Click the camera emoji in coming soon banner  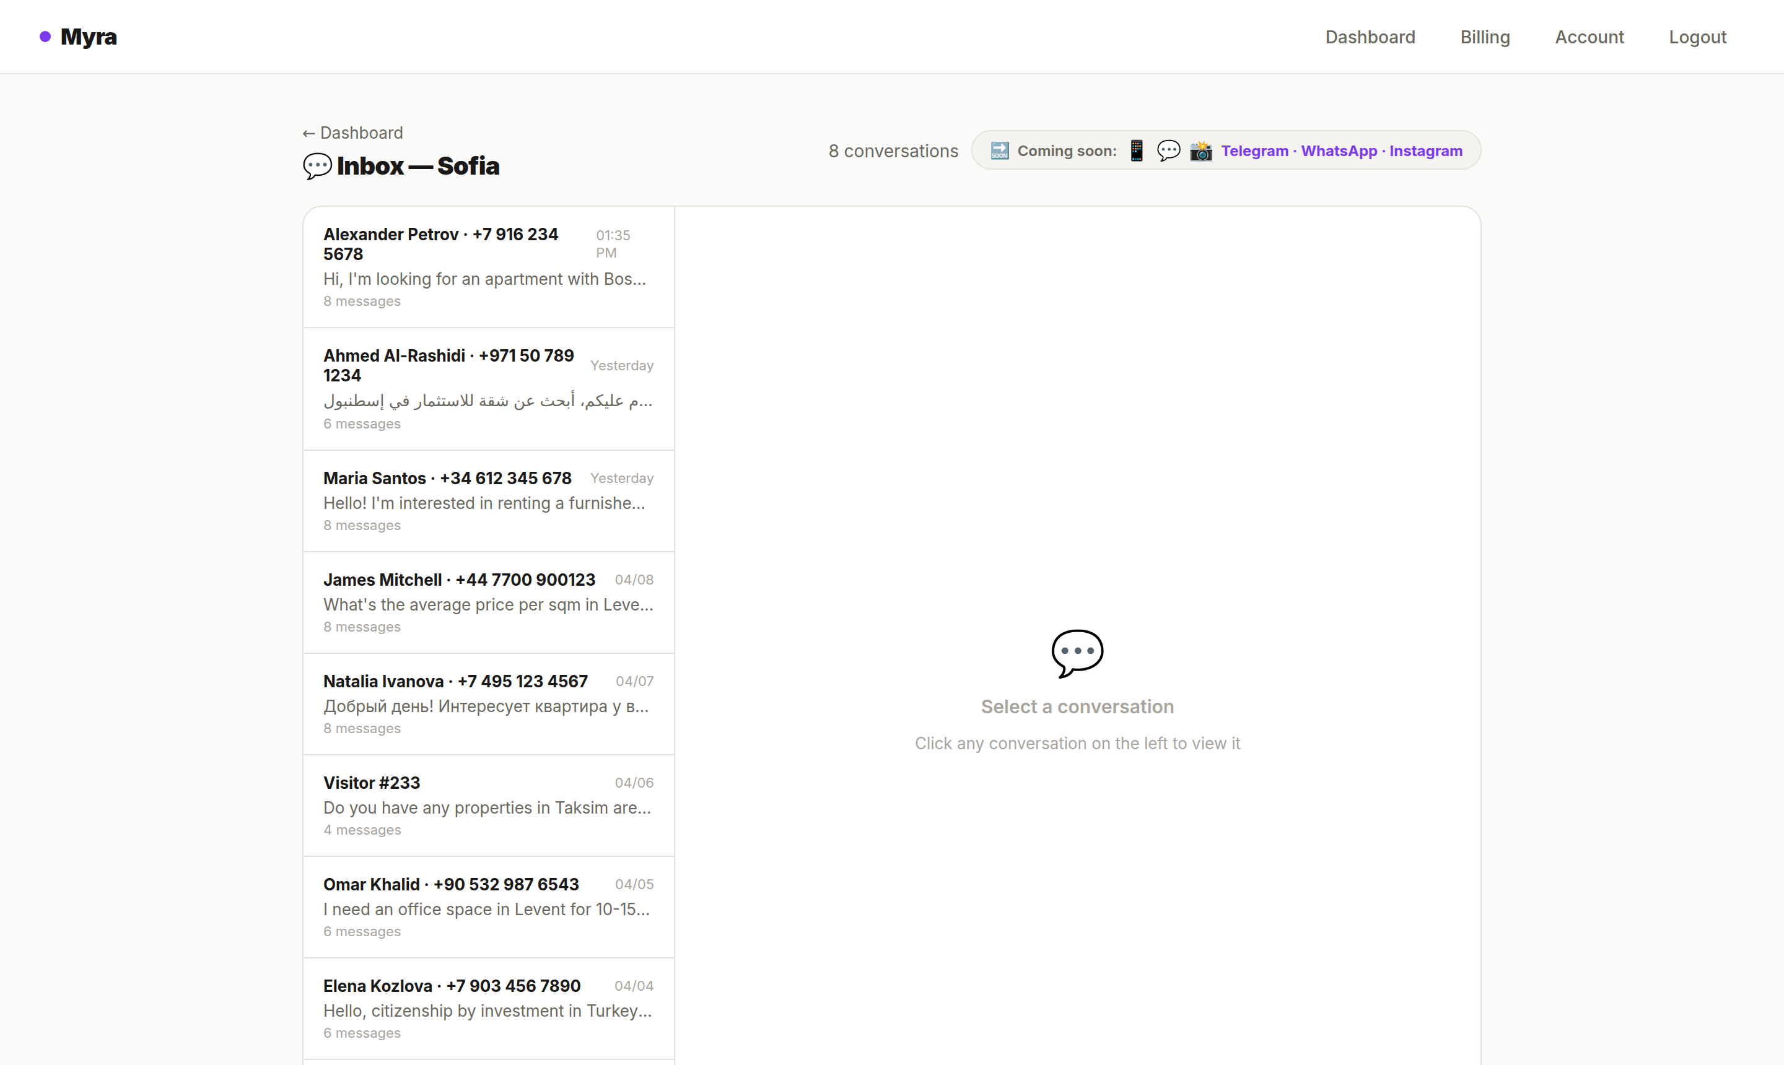click(1200, 150)
